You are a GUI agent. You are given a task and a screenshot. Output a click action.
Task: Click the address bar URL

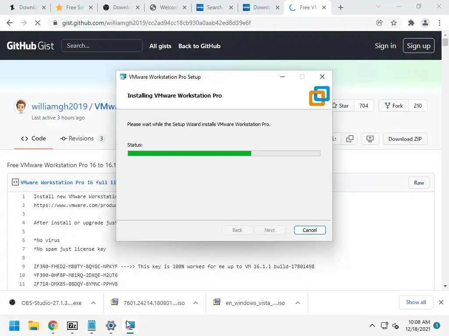157,23
